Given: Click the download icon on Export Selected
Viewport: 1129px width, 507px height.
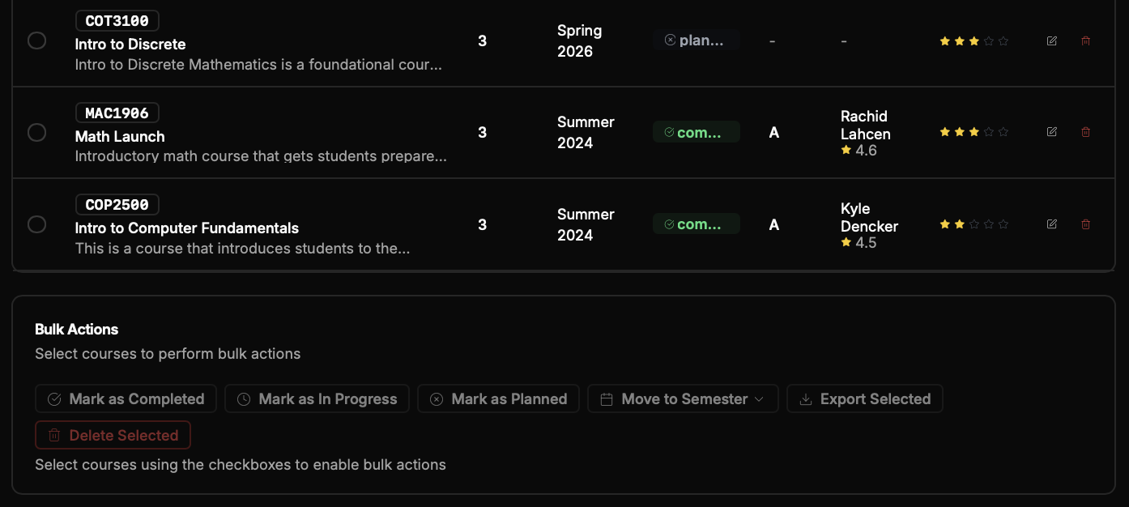Looking at the screenshot, I should click(805, 398).
